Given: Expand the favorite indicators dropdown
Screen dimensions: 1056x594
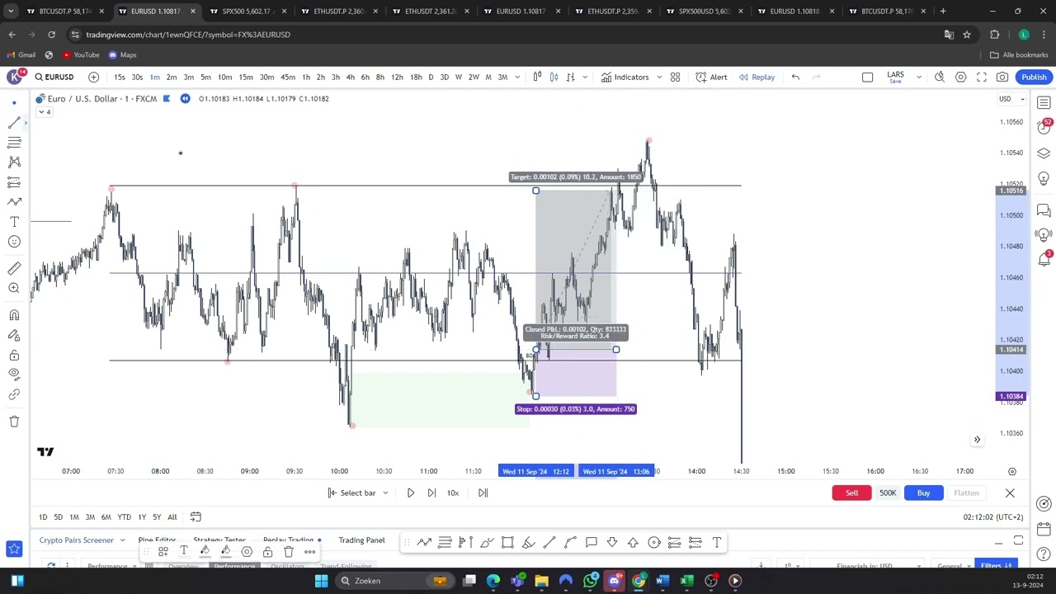Looking at the screenshot, I should click(658, 77).
